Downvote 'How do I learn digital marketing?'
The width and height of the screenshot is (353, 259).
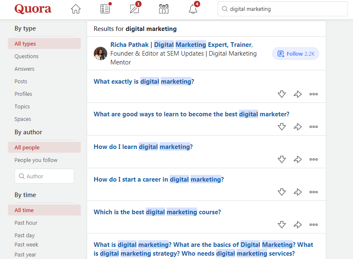coord(282,159)
